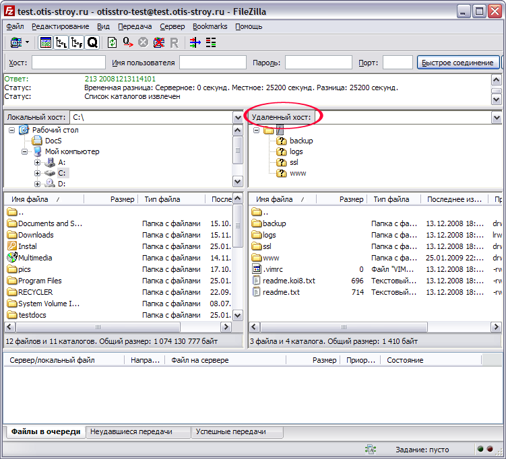This screenshot has height=459, width=506.
Task: Select www folder in remote file list
Action: pos(271,258)
